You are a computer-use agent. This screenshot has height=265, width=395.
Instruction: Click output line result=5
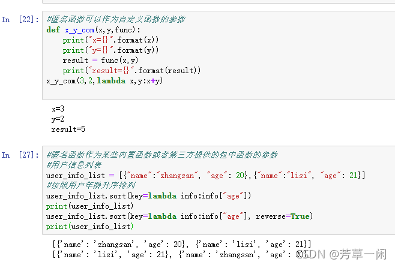[x=68, y=130]
